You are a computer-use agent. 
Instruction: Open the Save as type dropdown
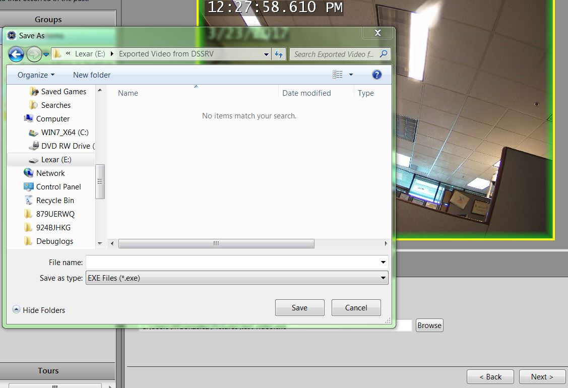[x=383, y=278]
